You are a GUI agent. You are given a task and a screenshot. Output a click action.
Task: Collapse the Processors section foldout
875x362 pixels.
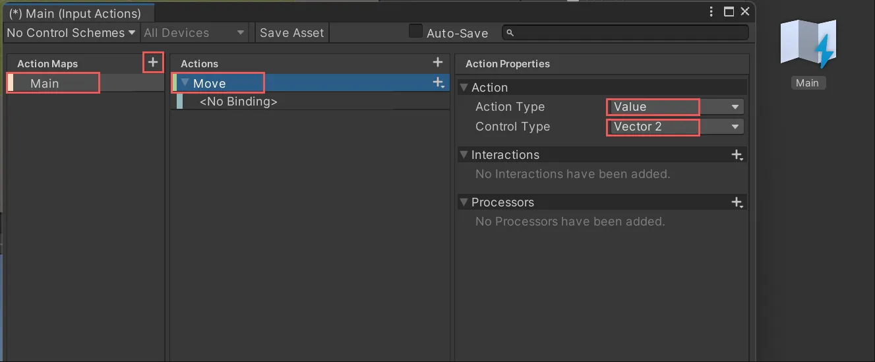pos(464,202)
